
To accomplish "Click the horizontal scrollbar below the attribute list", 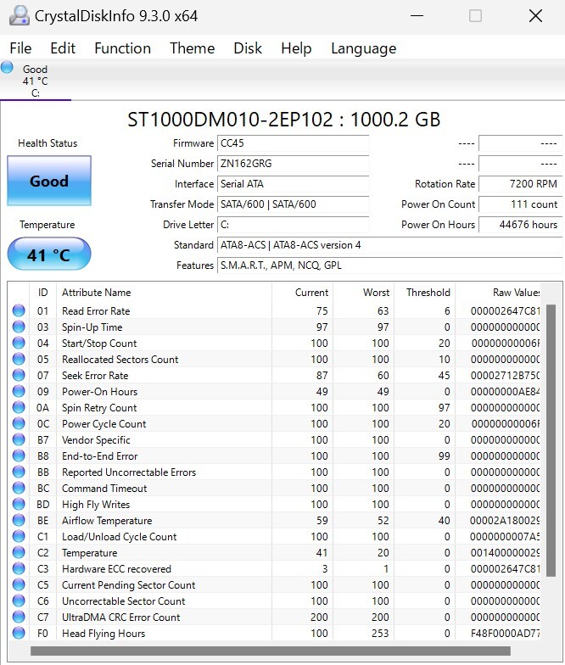I will [x=271, y=651].
